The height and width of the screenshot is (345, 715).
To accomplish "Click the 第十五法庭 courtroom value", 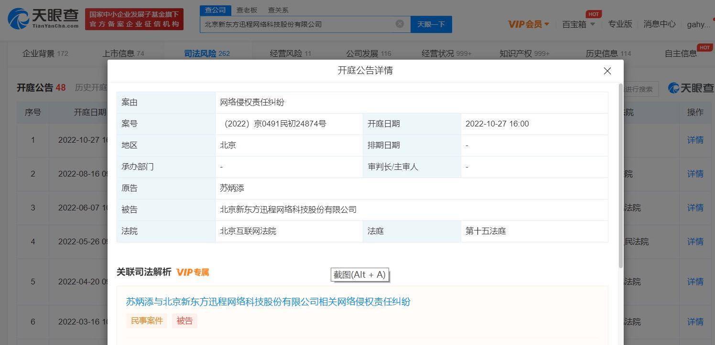I will click(486, 231).
